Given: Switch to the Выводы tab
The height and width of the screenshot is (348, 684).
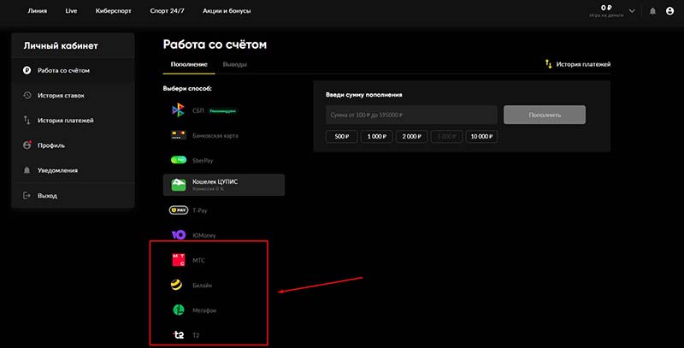Looking at the screenshot, I should click(x=234, y=64).
